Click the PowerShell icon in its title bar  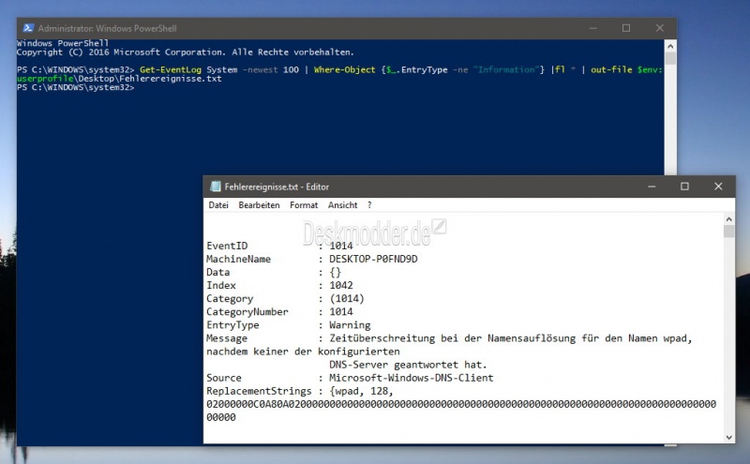[x=28, y=28]
